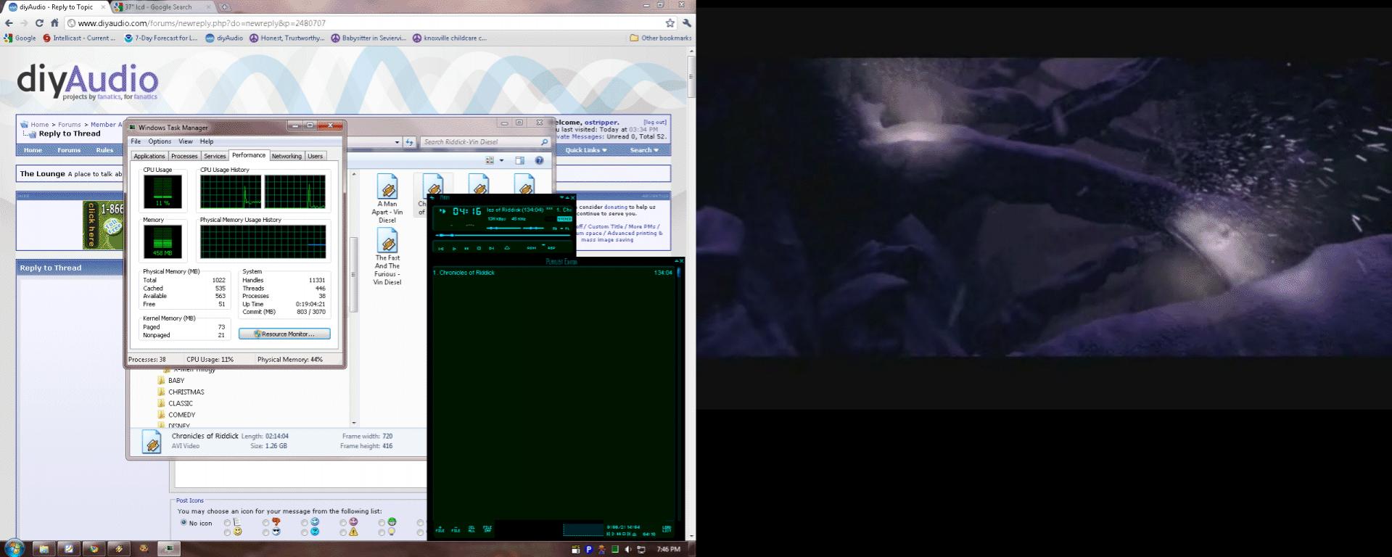Screen dimensions: 1392x557
Task: Click Winamp seek position slider
Action: click(x=503, y=235)
